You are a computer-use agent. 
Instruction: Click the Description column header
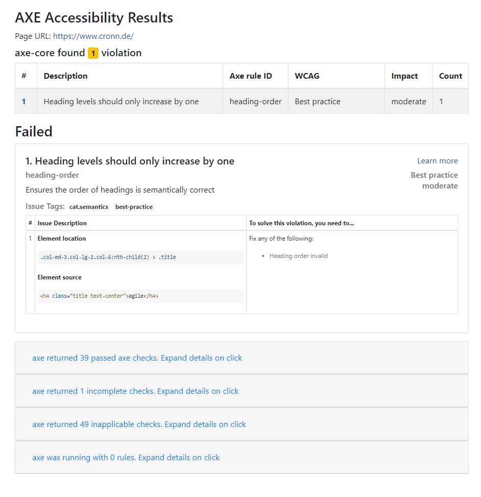(65, 76)
